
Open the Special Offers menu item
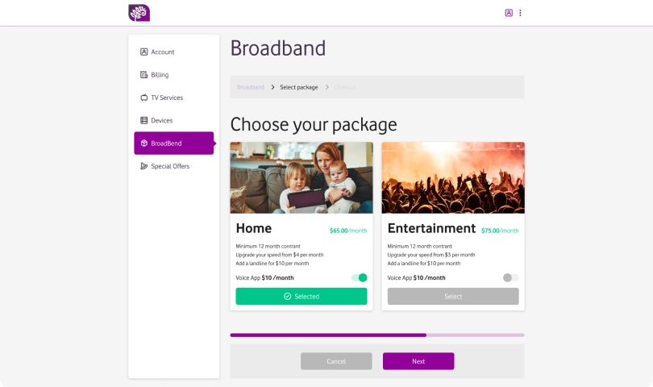[x=170, y=166]
